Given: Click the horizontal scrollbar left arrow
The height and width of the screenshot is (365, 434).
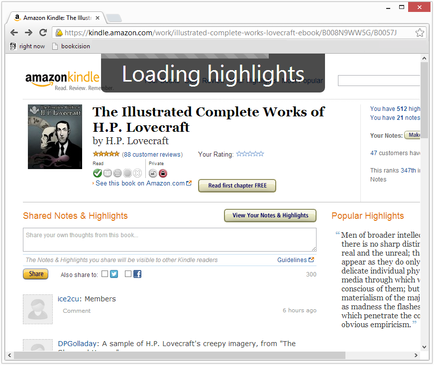Looking at the screenshot, I should 9,355.
